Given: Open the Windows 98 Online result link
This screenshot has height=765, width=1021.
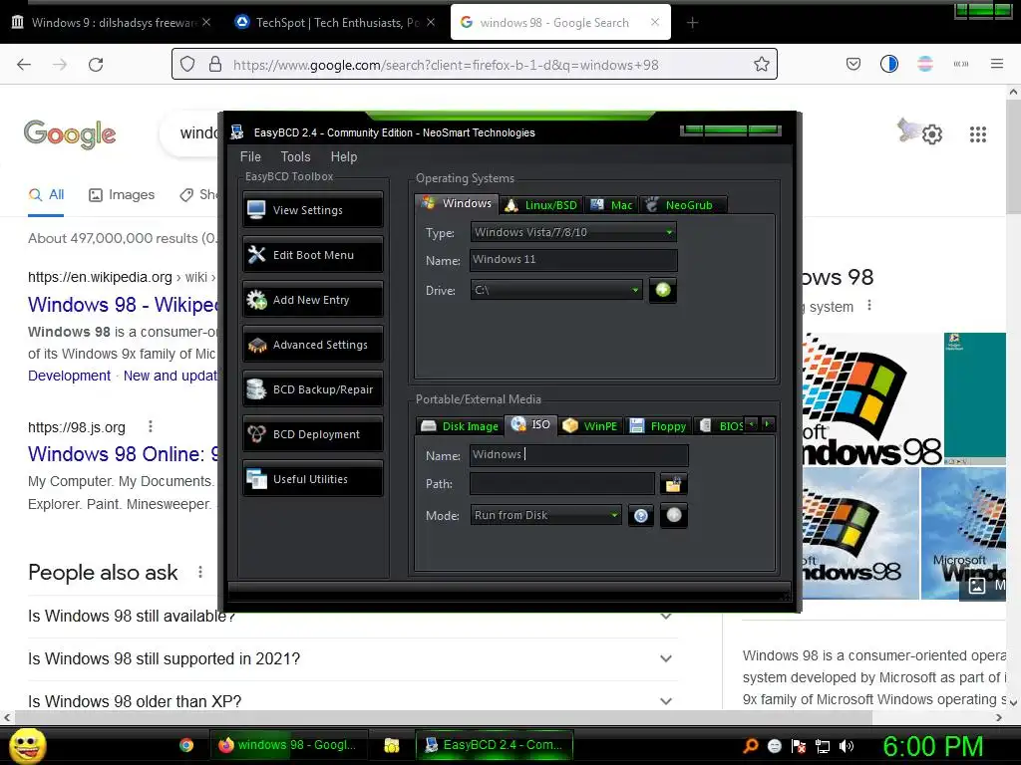Looking at the screenshot, I should click(123, 454).
